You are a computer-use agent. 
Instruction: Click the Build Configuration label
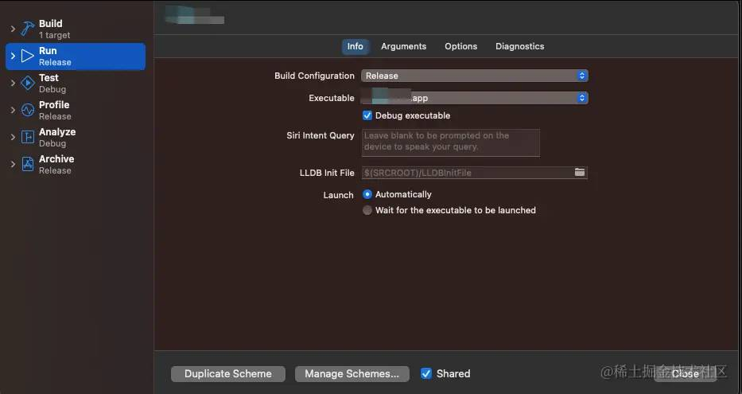tap(314, 76)
